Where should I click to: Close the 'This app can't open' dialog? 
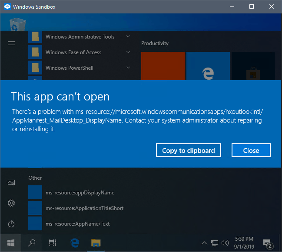click(x=251, y=150)
